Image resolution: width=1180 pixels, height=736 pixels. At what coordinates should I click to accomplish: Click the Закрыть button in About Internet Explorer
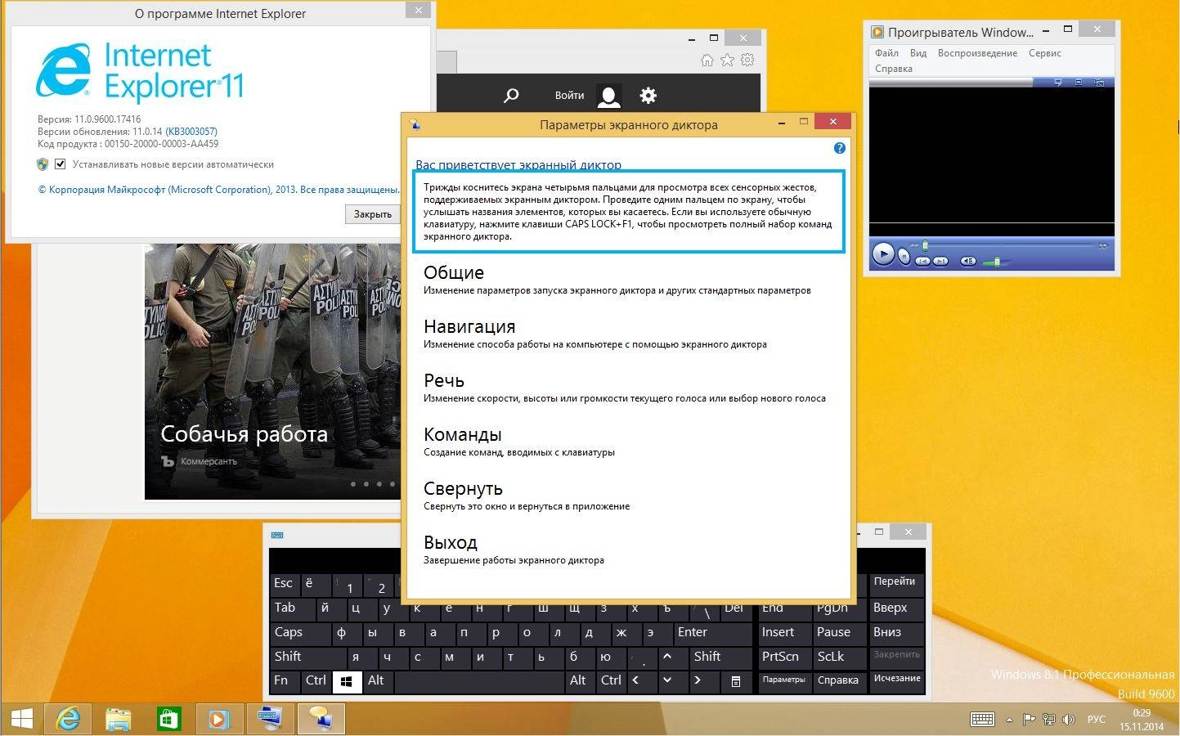tap(373, 214)
